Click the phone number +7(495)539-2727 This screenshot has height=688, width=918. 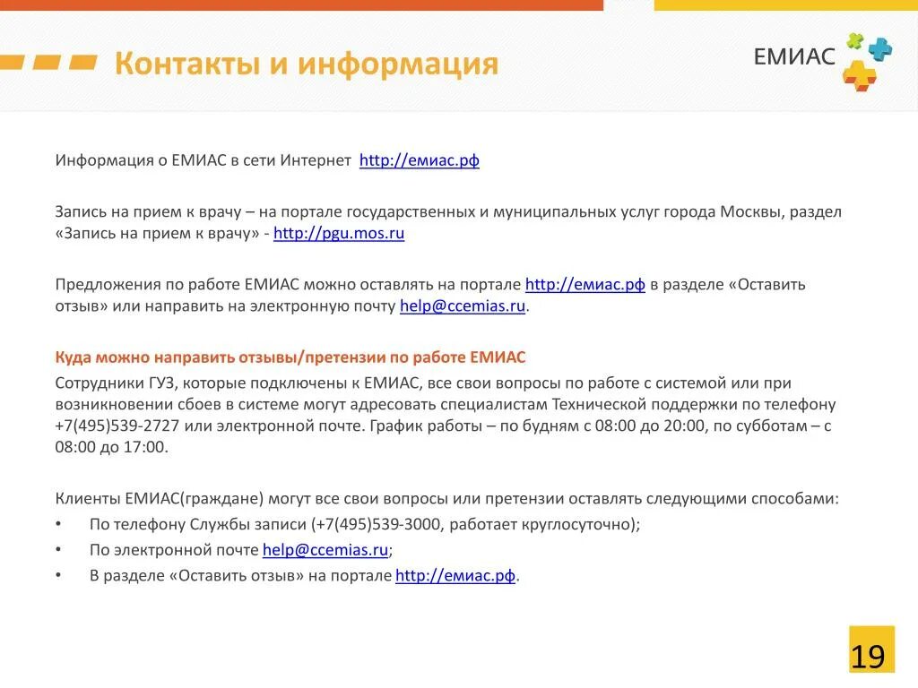point(117,426)
